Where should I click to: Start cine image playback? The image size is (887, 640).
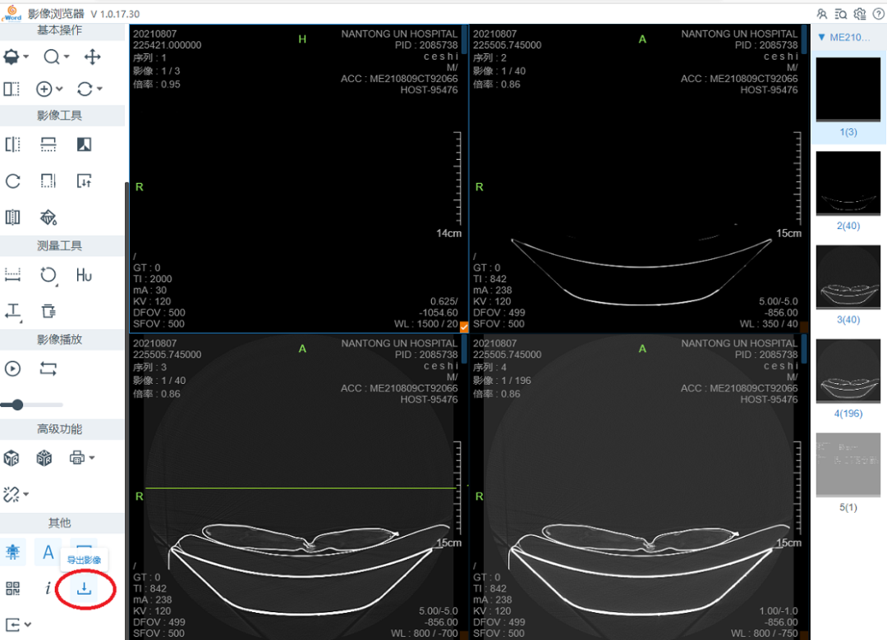pyautogui.click(x=12, y=369)
